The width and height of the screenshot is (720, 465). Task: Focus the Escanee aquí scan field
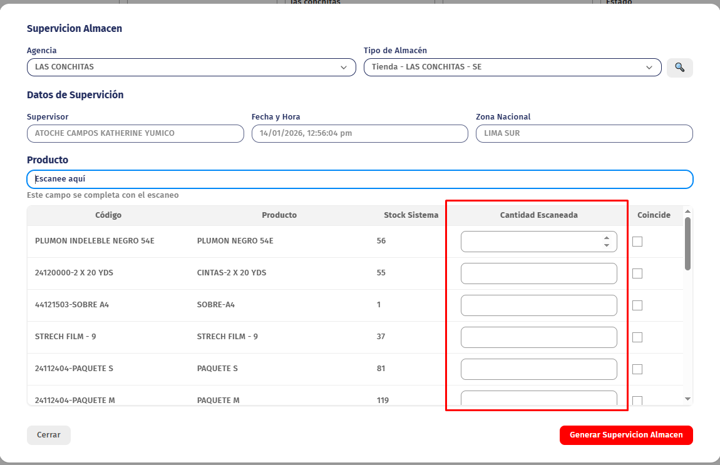point(359,179)
